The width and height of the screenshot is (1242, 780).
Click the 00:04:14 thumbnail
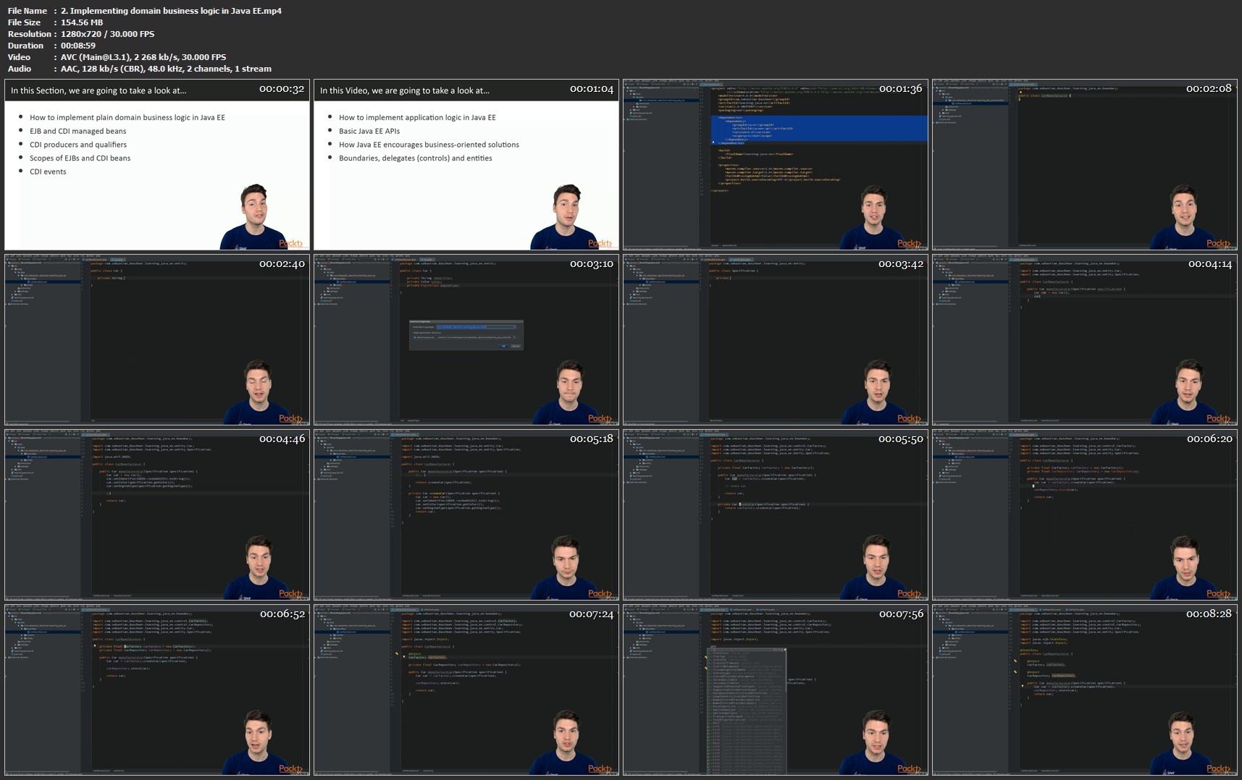coord(1085,339)
